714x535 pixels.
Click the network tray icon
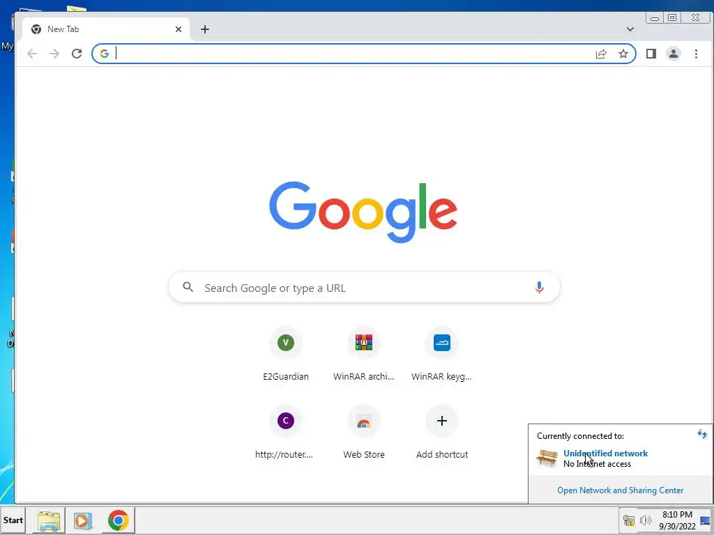[629, 520]
